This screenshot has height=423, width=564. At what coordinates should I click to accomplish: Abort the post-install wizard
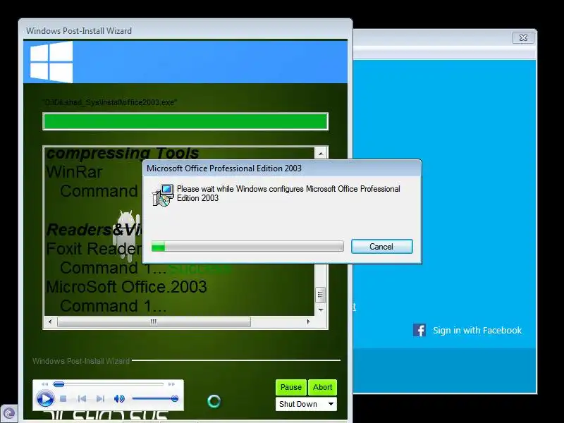(x=322, y=387)
